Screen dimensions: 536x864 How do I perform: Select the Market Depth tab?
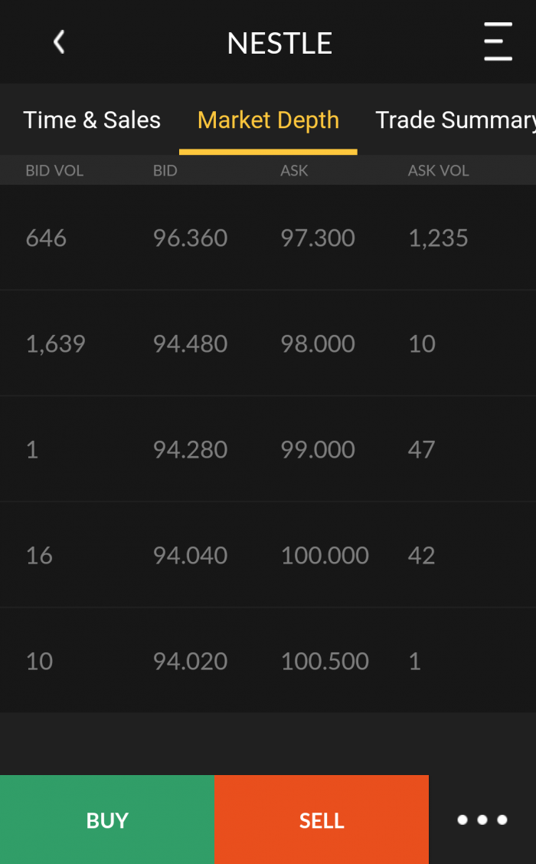coord(268,120)
